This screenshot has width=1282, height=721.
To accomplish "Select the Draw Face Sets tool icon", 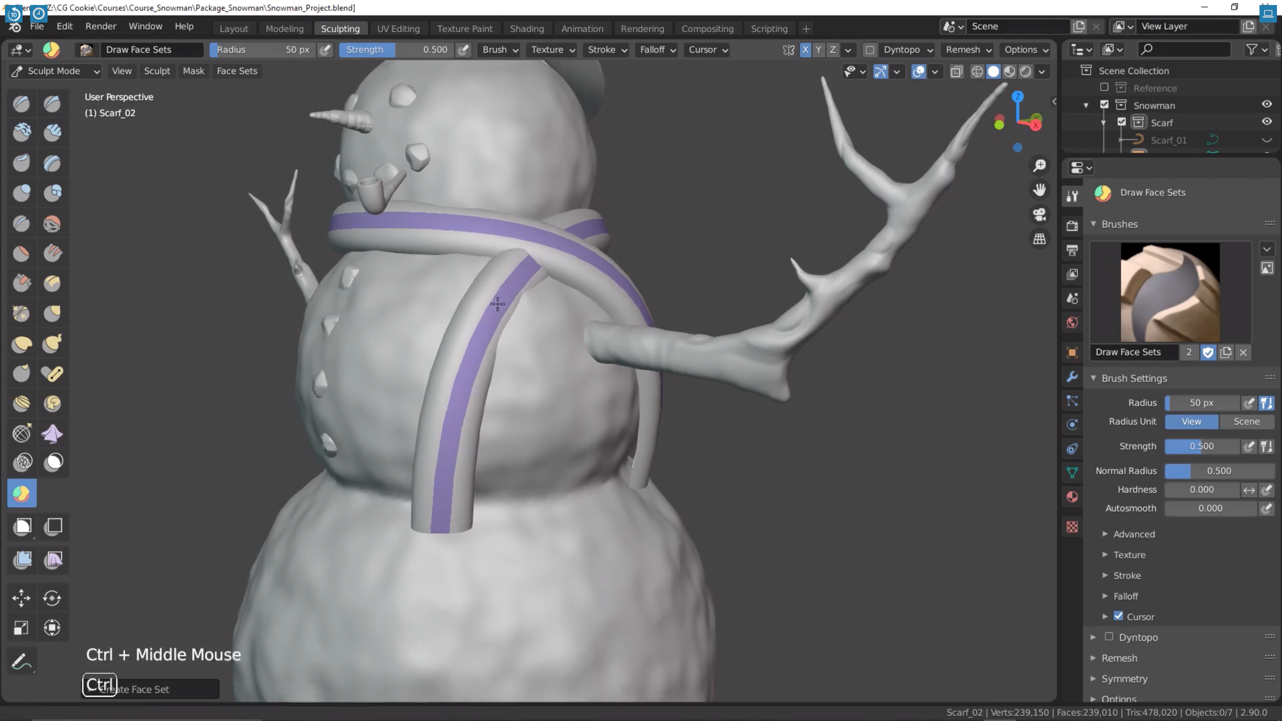I will tap(22, 494).
